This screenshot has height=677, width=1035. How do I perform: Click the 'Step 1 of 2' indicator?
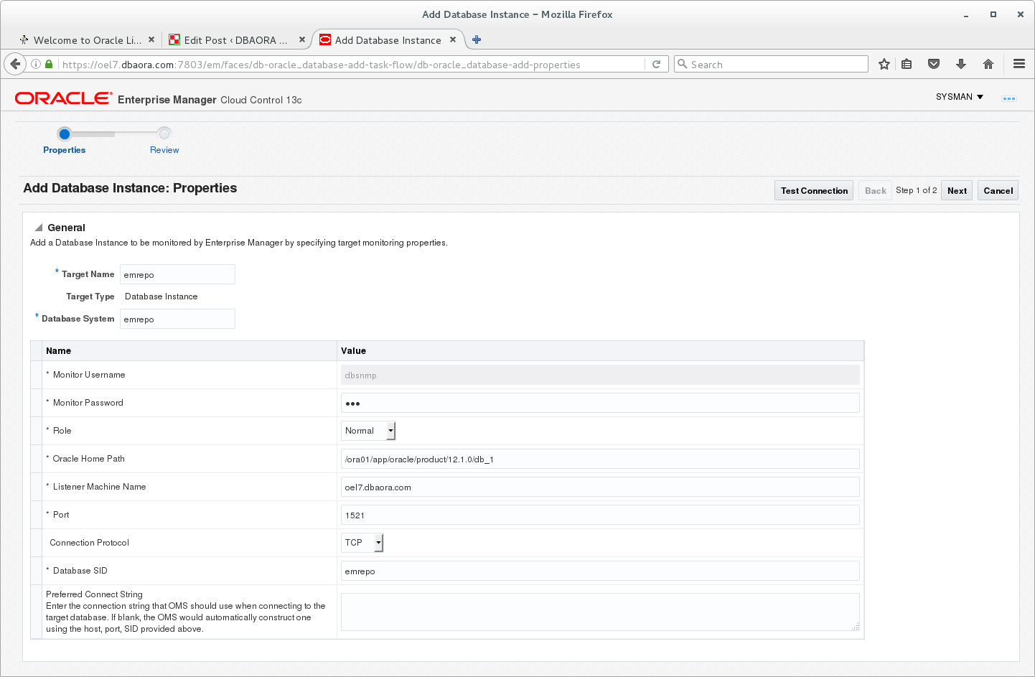tap(916, 190)
